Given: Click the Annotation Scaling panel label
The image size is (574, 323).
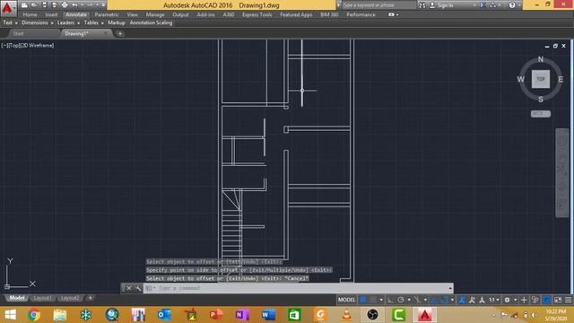Looking at the screenshot, I should coord(151,22).
